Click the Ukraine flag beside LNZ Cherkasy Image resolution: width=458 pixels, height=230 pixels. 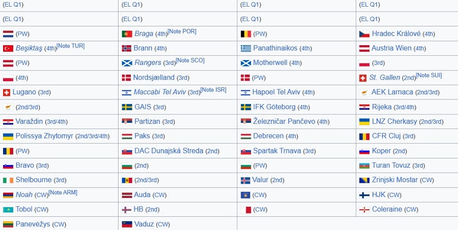coord(364,122)
